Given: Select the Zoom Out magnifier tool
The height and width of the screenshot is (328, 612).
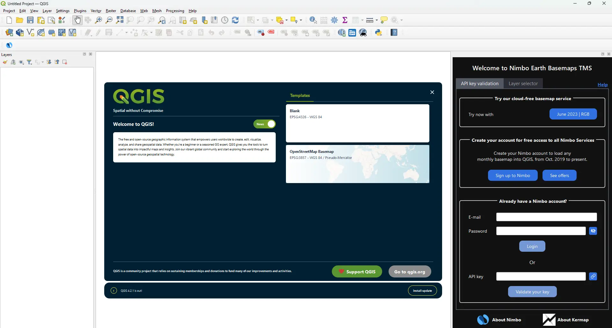Looking at the screenshot, I should 109,20.
